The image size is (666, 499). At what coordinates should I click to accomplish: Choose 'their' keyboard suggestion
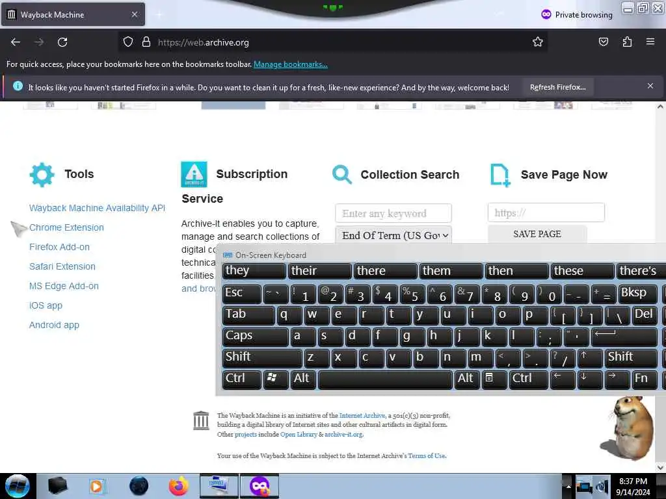(x=319, y=271)
